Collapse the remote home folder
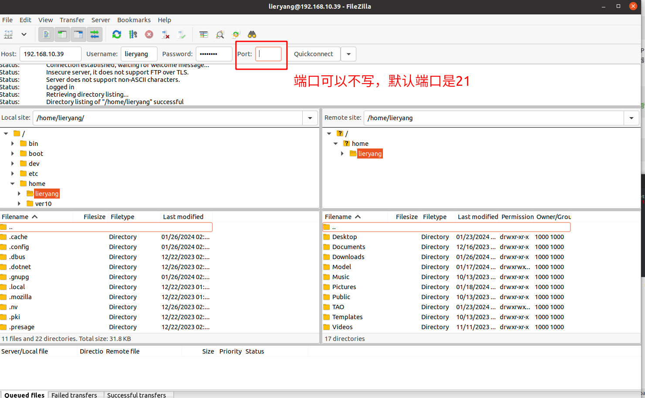645x398 pixels. 336,144
